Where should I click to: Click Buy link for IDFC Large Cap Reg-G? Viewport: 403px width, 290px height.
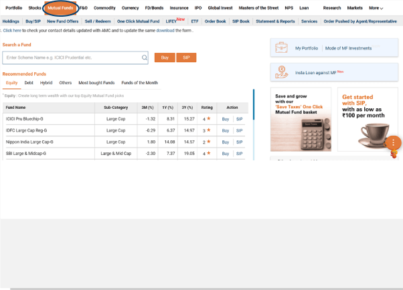tap(226, 130)
